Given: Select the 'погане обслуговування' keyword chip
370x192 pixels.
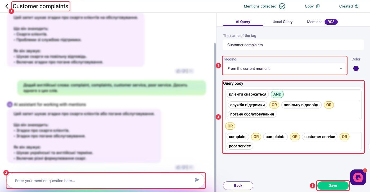Looking at the screenshot, I should click(x=252, y=114).
